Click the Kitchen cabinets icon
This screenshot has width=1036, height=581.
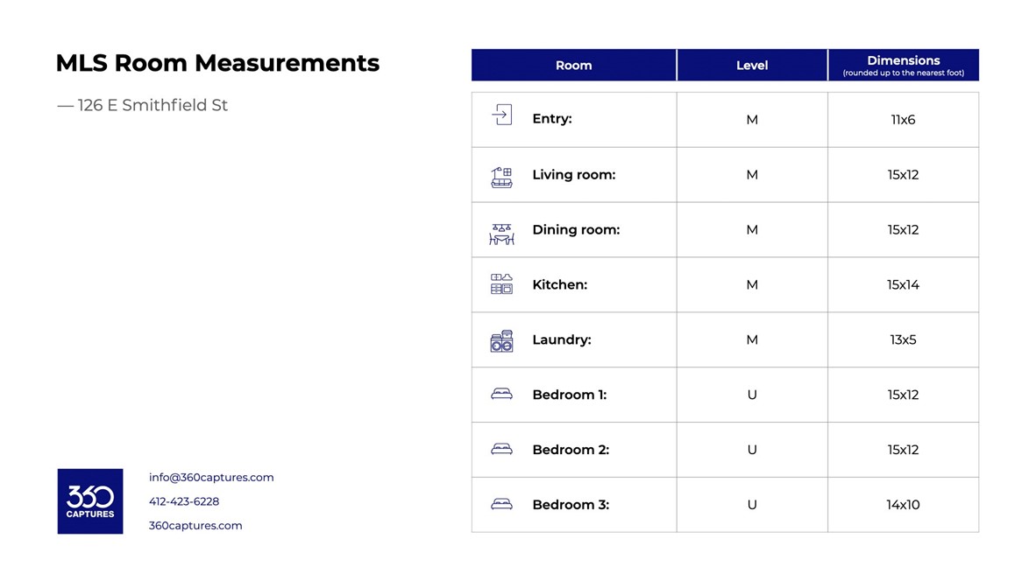click(x=501, y=283)
